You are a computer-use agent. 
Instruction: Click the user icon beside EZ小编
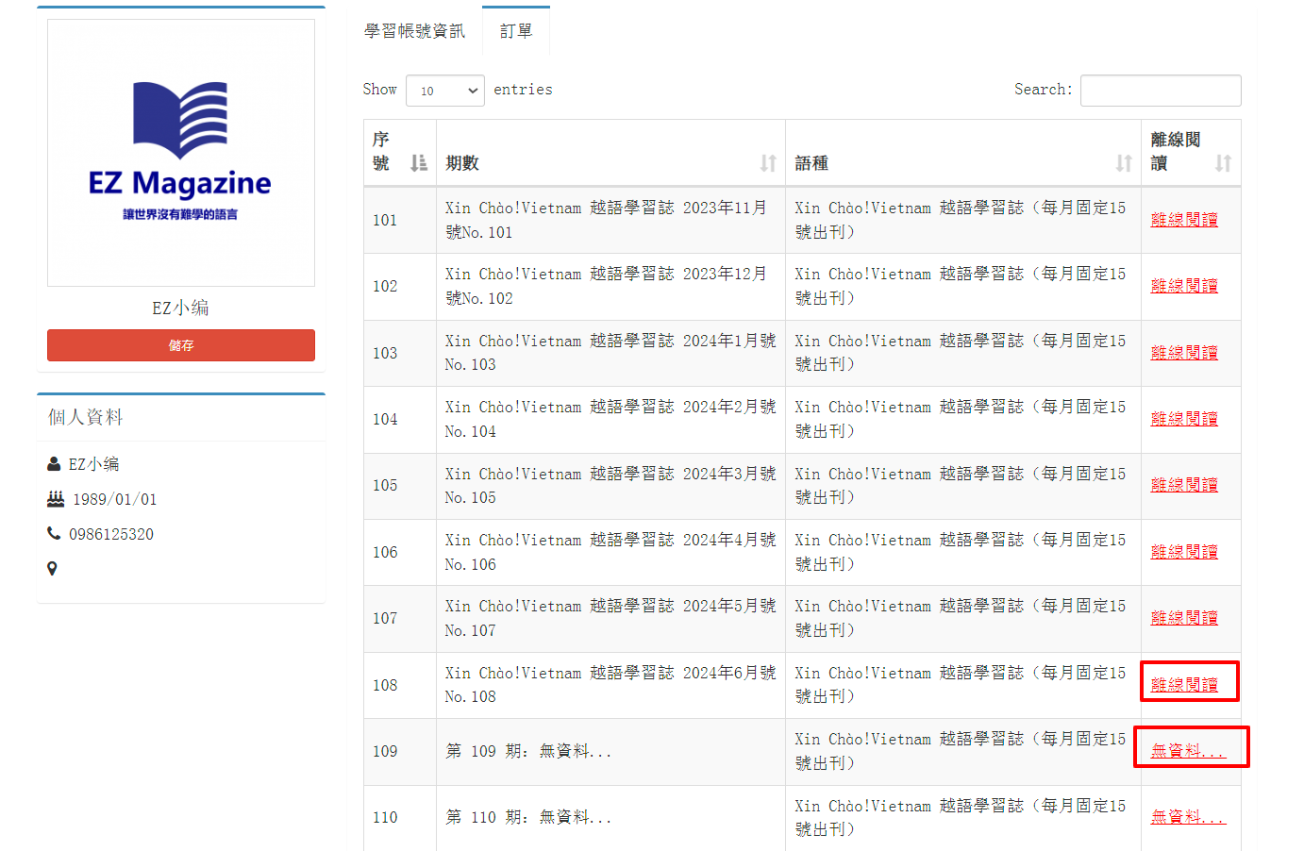pyautogui.click(x=54, y=464)
